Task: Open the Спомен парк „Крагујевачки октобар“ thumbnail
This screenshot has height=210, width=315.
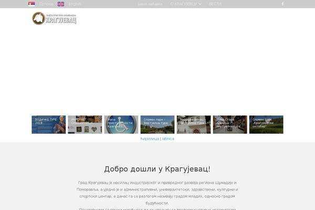Action: (266, 124)
